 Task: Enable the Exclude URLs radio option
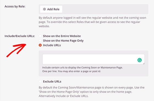click(x=40, y=81)
